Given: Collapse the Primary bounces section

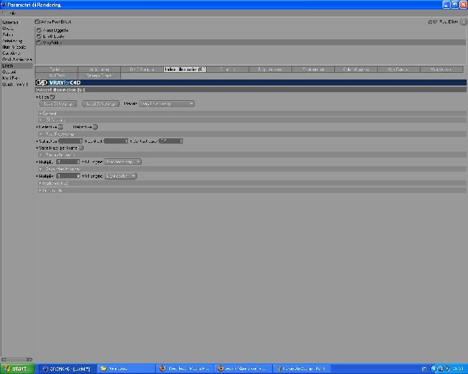Looking at the screenshot, I should click(252, 155).
